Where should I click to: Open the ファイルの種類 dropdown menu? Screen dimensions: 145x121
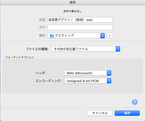coord(86,49)
